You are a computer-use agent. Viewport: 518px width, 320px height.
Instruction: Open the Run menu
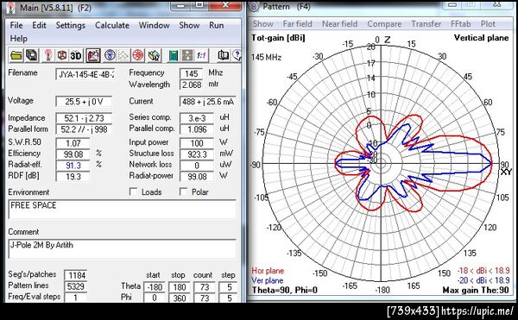217,25
